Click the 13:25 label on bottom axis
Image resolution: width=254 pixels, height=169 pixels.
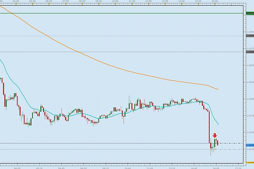coord(172,168)
